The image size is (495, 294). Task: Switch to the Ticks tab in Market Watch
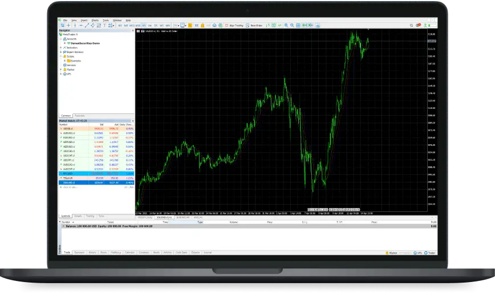pyautogui.click(x=102, y=216)
